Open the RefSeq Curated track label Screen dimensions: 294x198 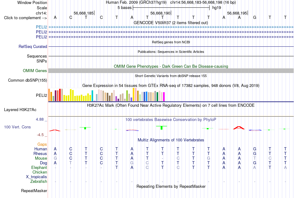click(33, 46)
